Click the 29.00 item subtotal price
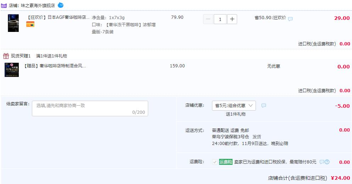The width and height of the screenshot is (352, 184). [x=342, y=18]
